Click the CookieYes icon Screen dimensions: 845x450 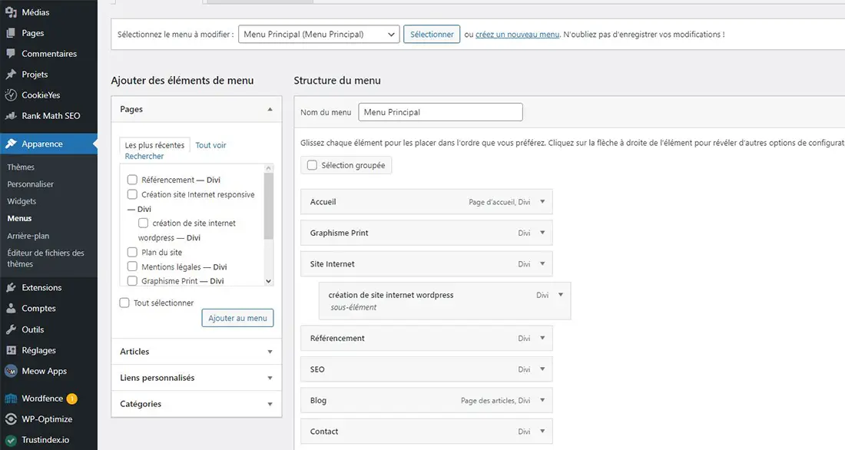(11, 95)
